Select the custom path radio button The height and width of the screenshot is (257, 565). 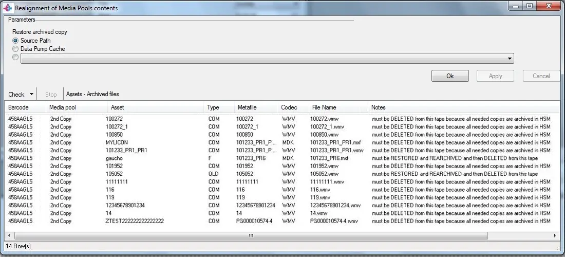(15, 58)
